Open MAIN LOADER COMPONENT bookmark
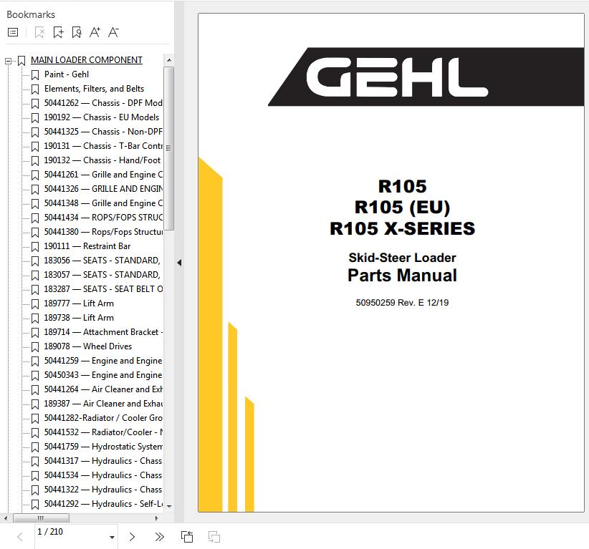The height and width of the screenshot is (549, 589). (x=87, y=60)
